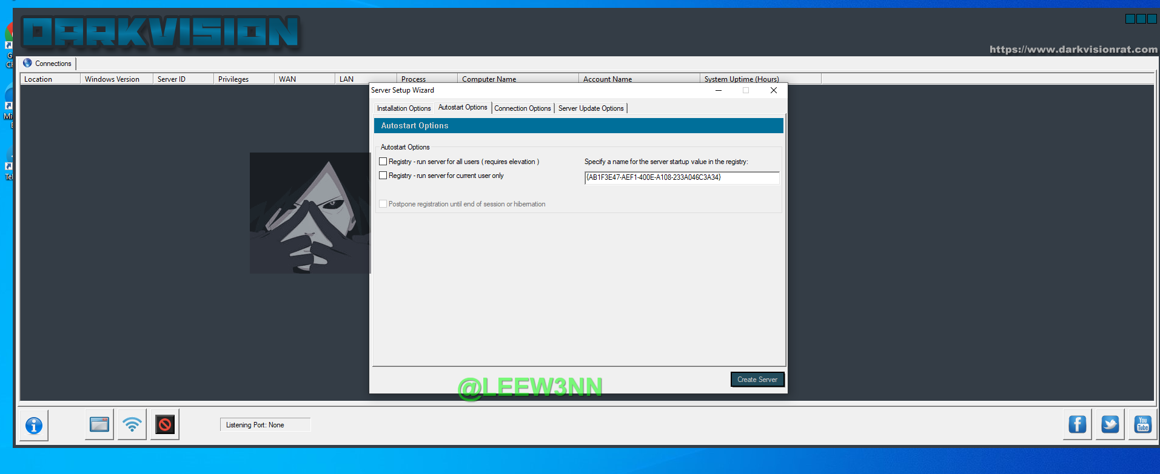The image size is (1160, 474).
Task: Switch to the Connection Options tab
Action: tap(522, 108)
